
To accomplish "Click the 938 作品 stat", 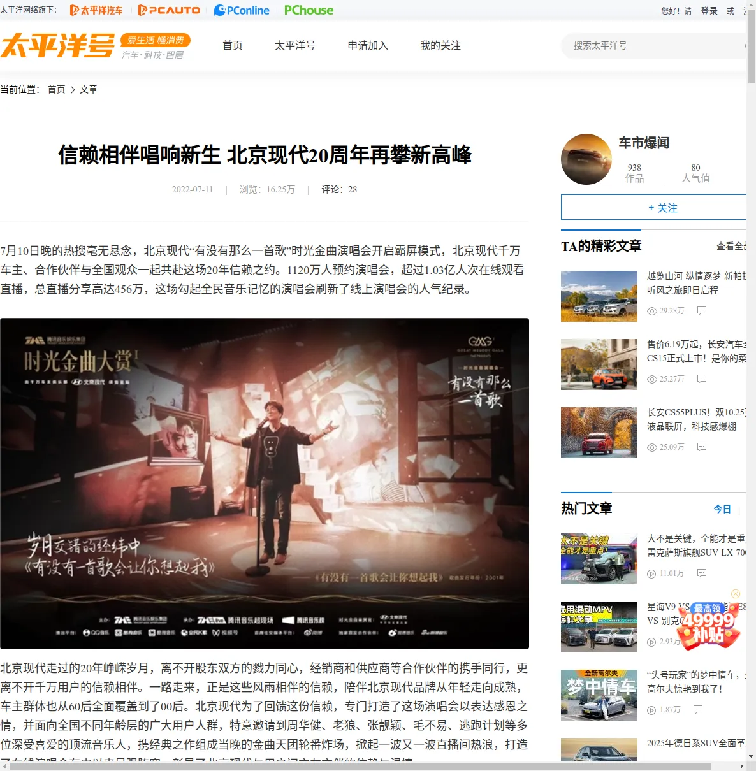I will point(634,173).
